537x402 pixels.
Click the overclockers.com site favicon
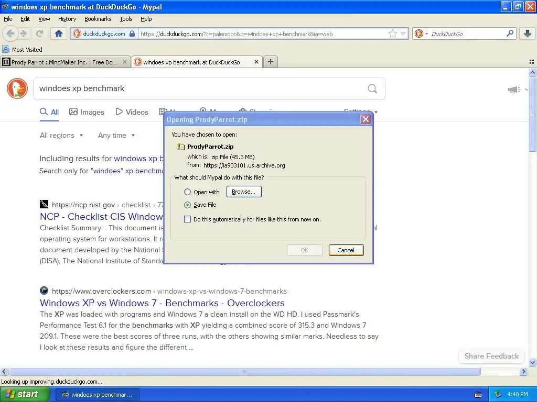tap(44, 291)
